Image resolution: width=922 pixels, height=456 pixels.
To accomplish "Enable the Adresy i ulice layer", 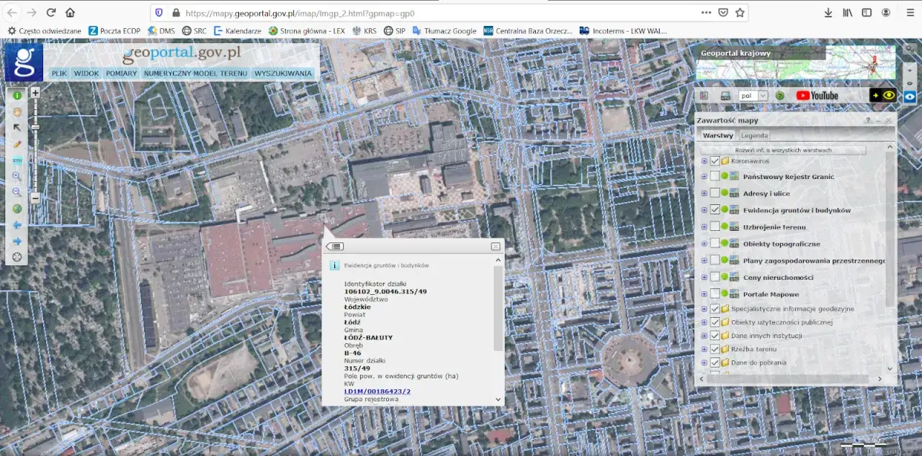I will pyautogui.click(x=715, y=193).
